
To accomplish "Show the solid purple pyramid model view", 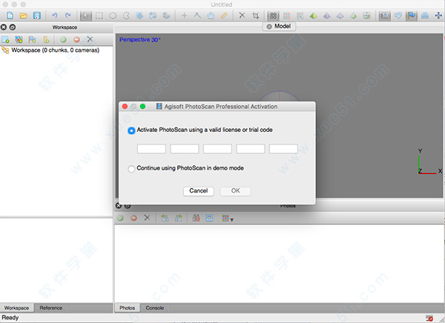I will pyautogui.click(x=326, y=16).
